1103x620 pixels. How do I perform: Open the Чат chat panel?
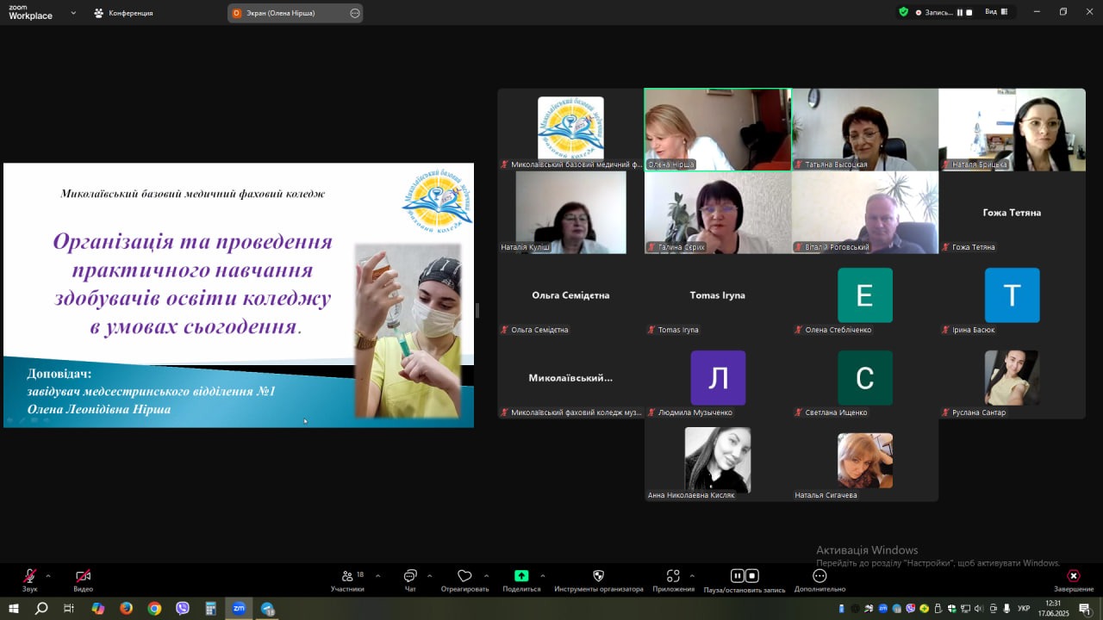[x=410, y=577]
